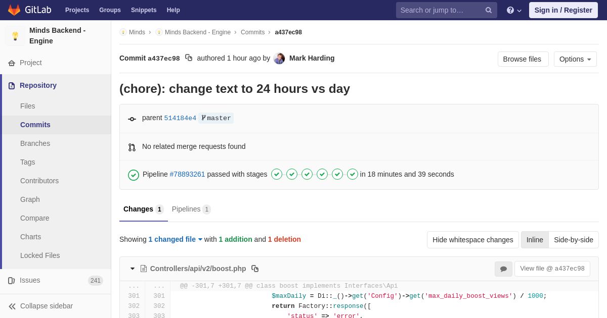Click Mark Harding's avatar
The width and height of the screenshot is (607, 318).
click(x=279, y=59)
